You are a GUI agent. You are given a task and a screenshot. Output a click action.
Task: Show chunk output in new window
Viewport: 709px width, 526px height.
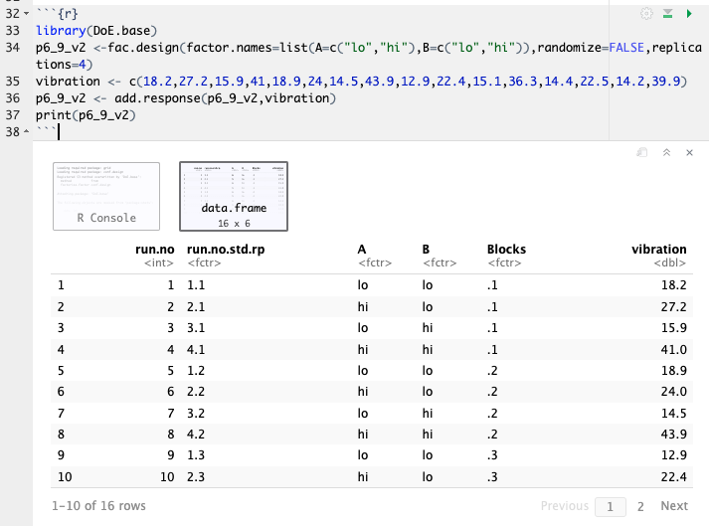point(642,153)
